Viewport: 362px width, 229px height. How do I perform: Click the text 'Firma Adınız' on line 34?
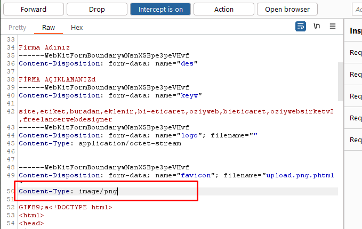[x=44, y=47]
